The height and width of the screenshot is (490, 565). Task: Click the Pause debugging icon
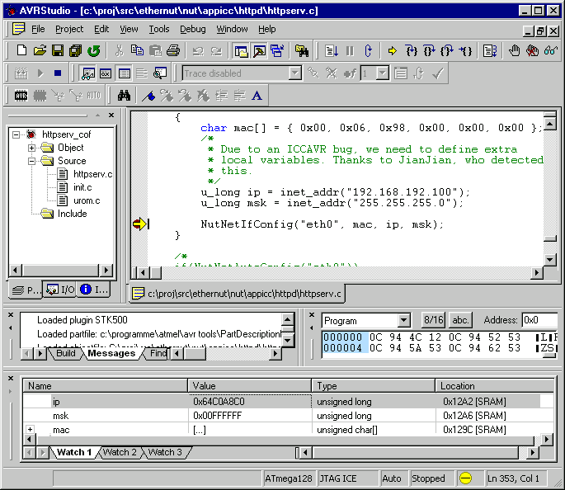tap(350, 51)
